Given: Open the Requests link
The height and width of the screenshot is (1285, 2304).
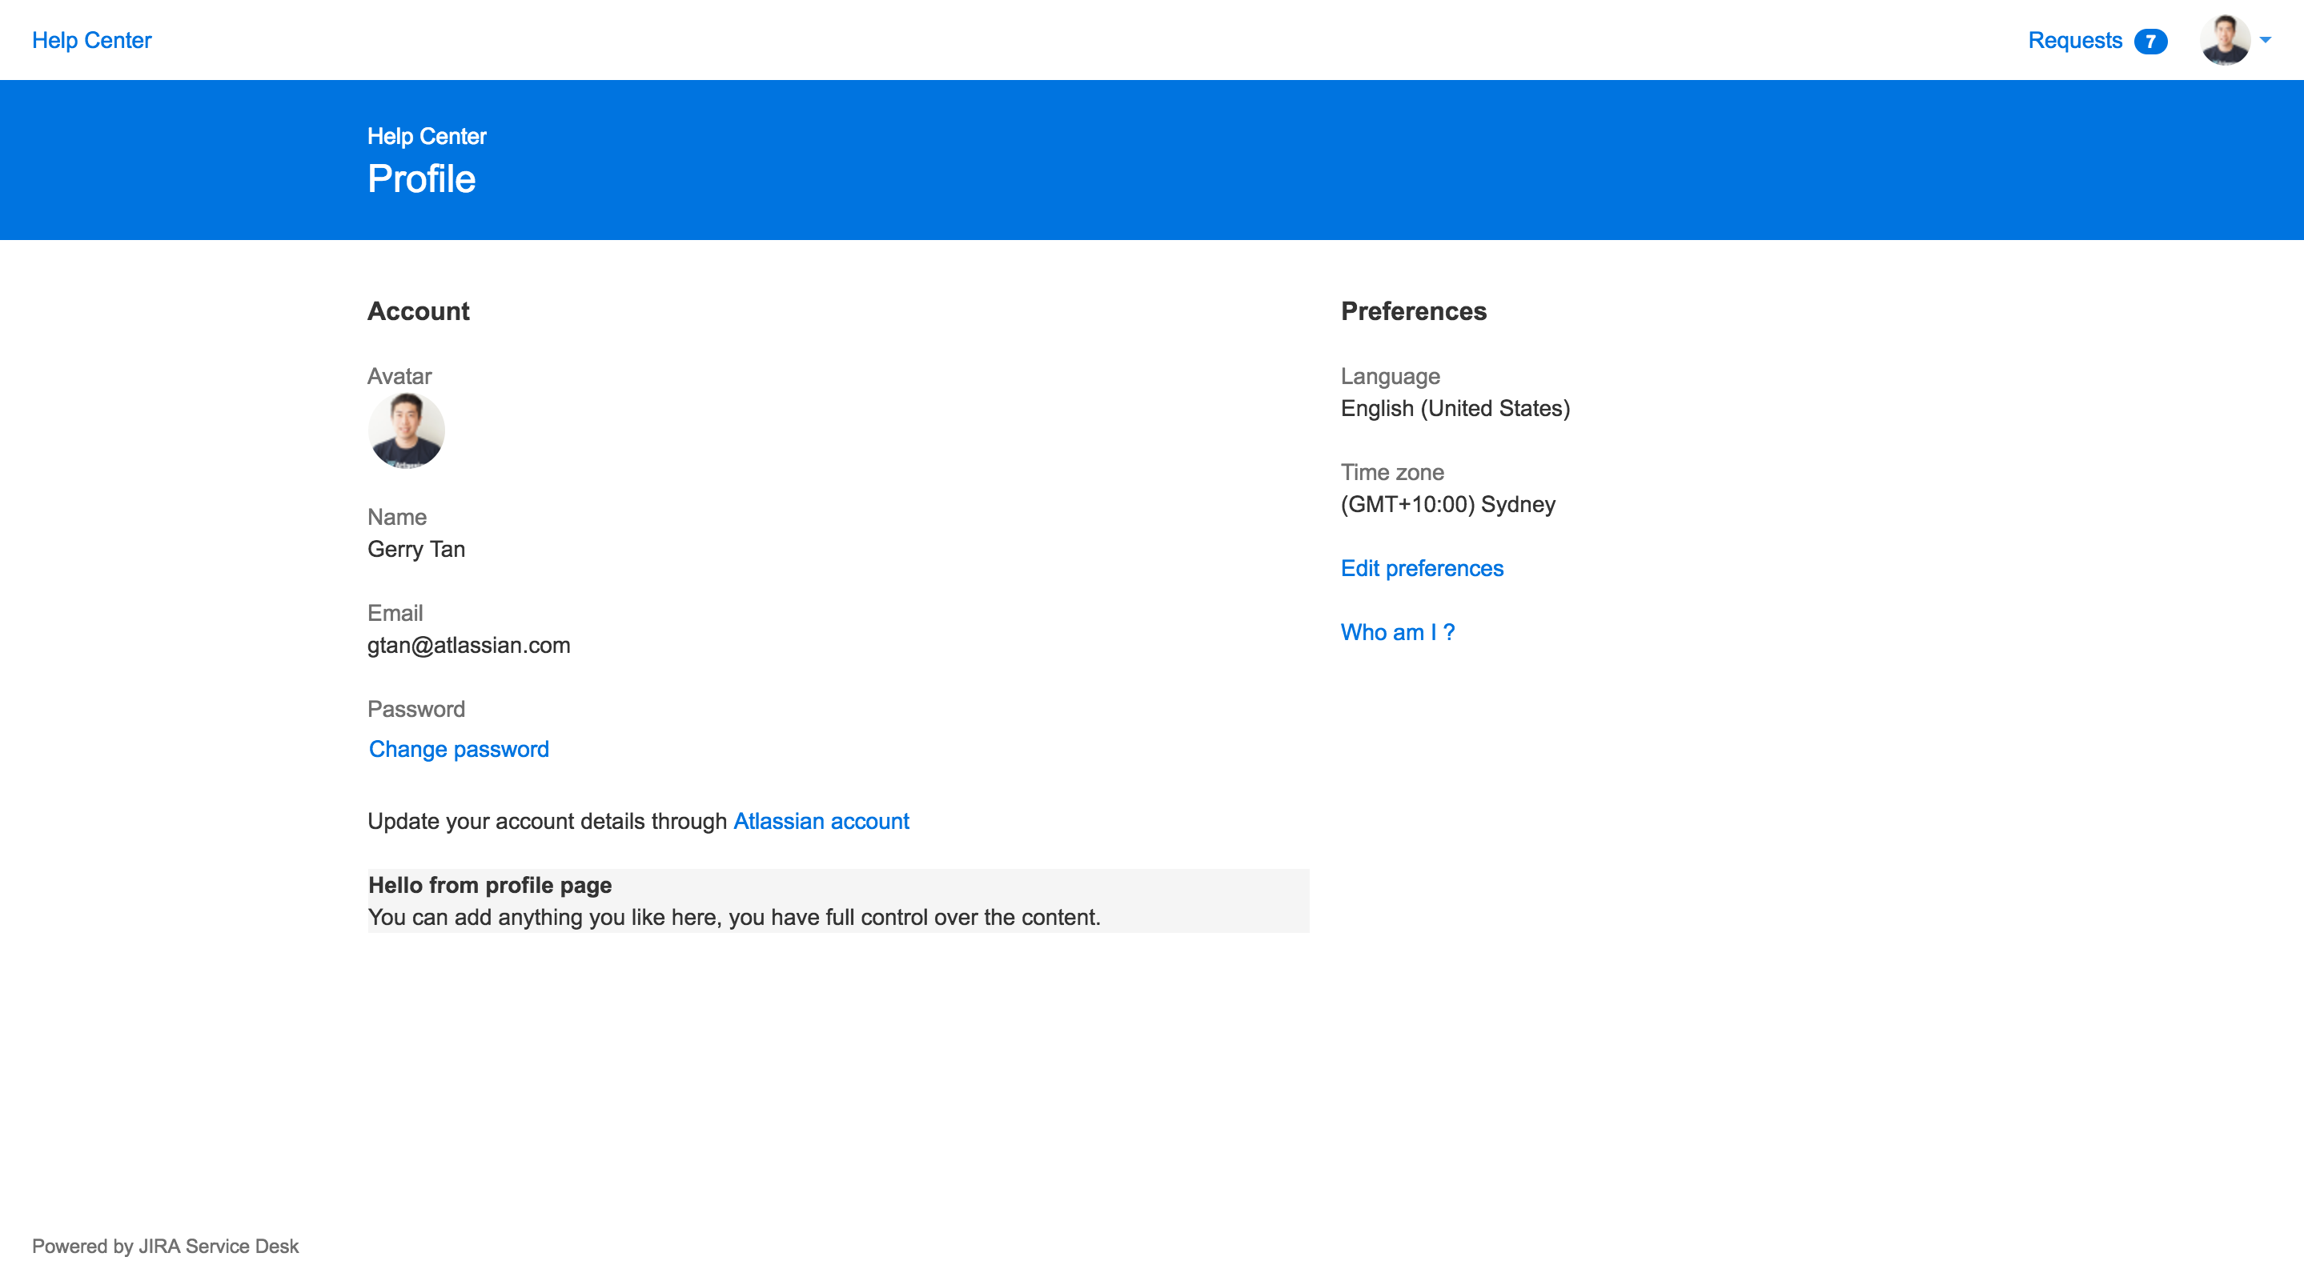Looking at the screenshot, I should point(2074,40).
